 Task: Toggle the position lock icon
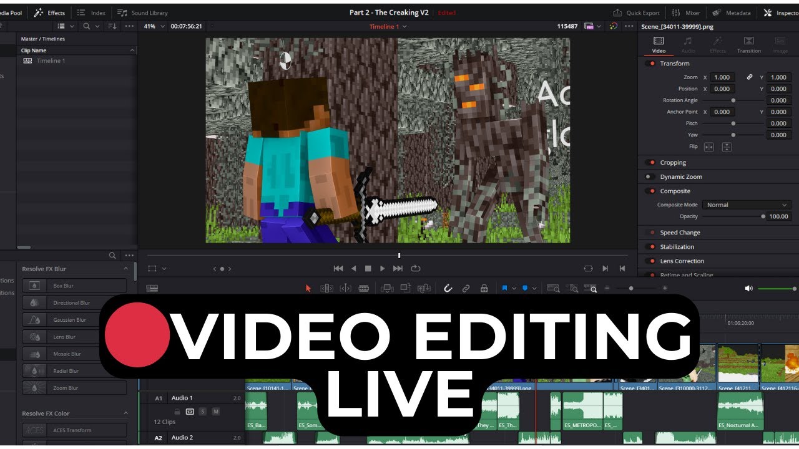(x=484, y=288)
